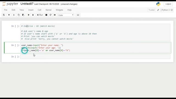Open the Widgets menu
The image size is (176, 99).
[x=59, y=10]
